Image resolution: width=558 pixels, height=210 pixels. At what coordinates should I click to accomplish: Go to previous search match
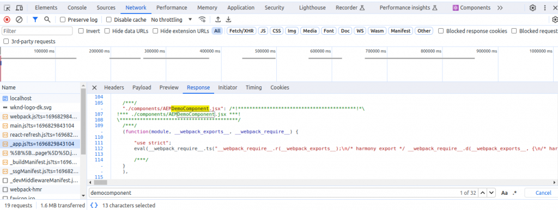[483, 193]
